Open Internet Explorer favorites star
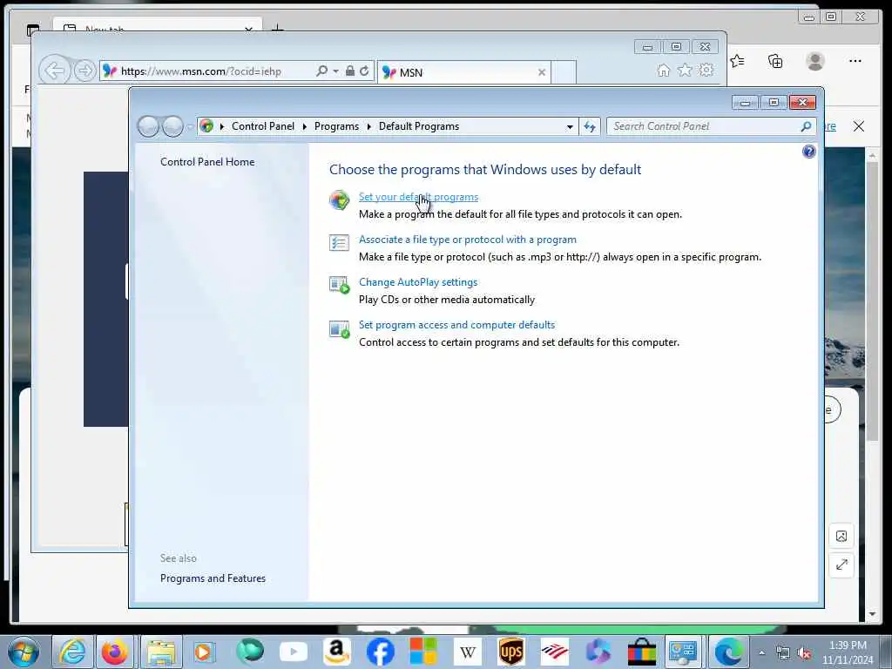892x669 pixels. (685, 71)
